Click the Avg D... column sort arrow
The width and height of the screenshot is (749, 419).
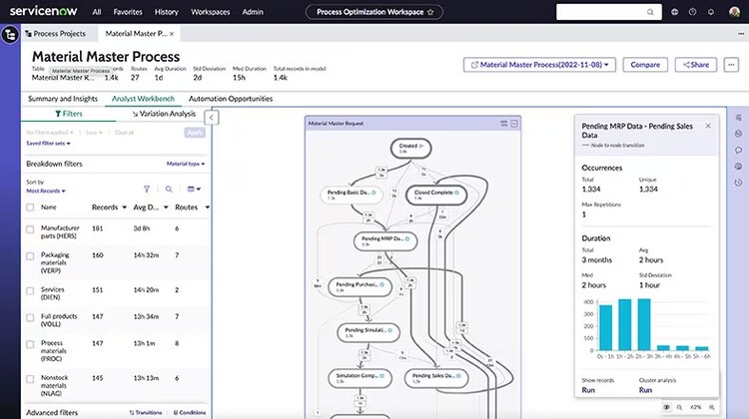coord(166,208)
